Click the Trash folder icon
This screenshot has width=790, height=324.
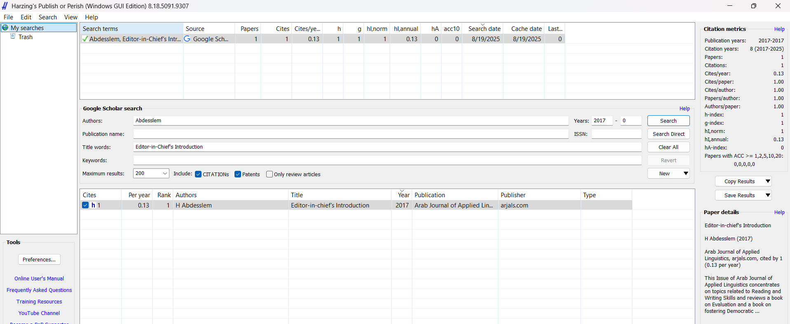[x=13, y=37]
